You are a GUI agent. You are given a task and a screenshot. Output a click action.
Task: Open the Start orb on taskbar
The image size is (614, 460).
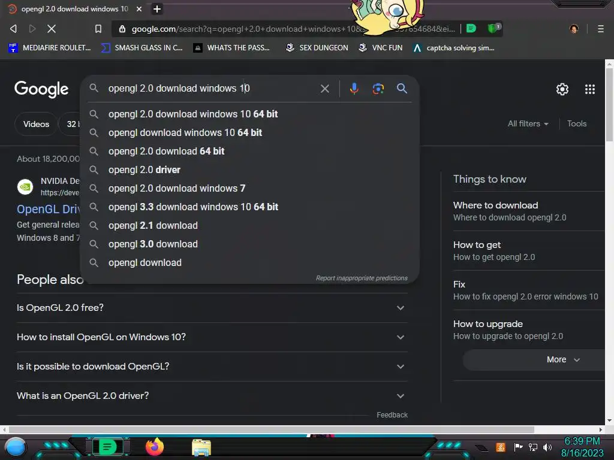click(15, 447)
